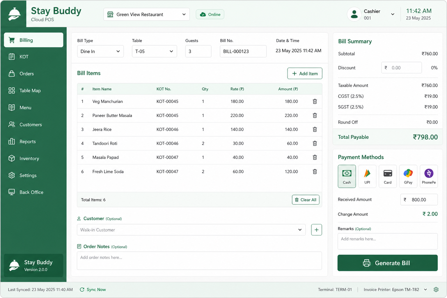Add new customer with plus button
447x298 pixels.
pyautogui.click(x=316, y=230)
